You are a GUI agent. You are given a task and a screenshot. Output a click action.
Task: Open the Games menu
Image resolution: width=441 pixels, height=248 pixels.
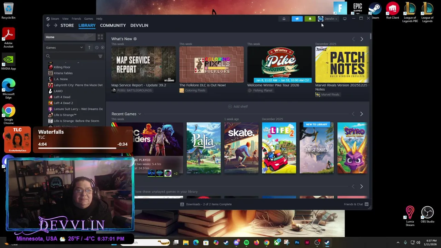(x=89, y=19)
